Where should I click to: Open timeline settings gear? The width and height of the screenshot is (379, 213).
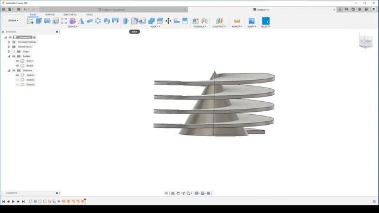374,201
